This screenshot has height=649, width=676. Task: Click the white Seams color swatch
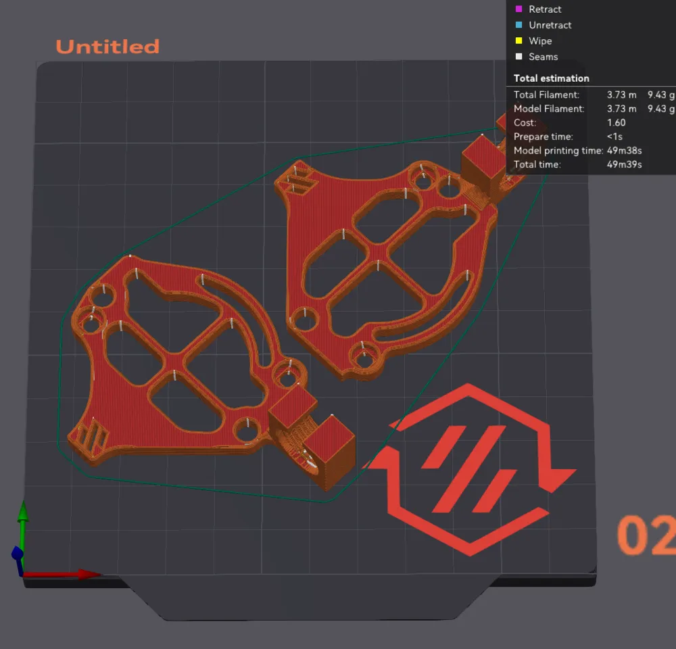(x=519, y=57)
